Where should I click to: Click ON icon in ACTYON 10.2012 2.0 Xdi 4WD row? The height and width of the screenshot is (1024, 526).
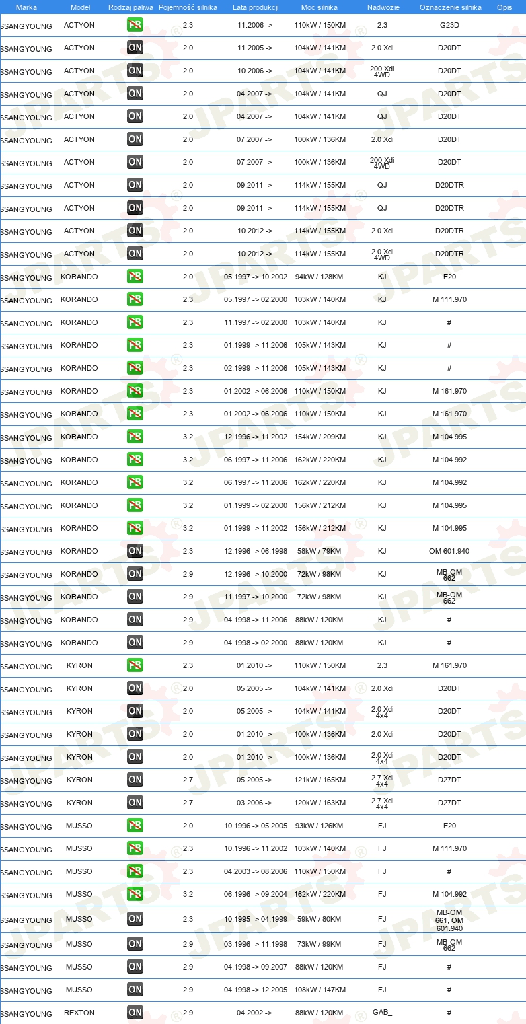pos(135,254)
